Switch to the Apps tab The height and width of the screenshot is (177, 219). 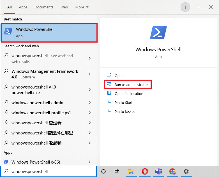[23, 7]
